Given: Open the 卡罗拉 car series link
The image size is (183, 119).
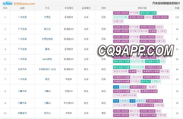Looking at the screenshot, I should click(47, 17).
